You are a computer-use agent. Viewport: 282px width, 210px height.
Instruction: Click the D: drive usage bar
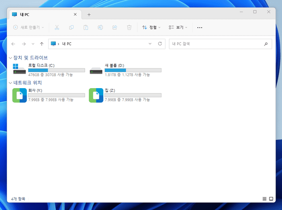(133, 70)
